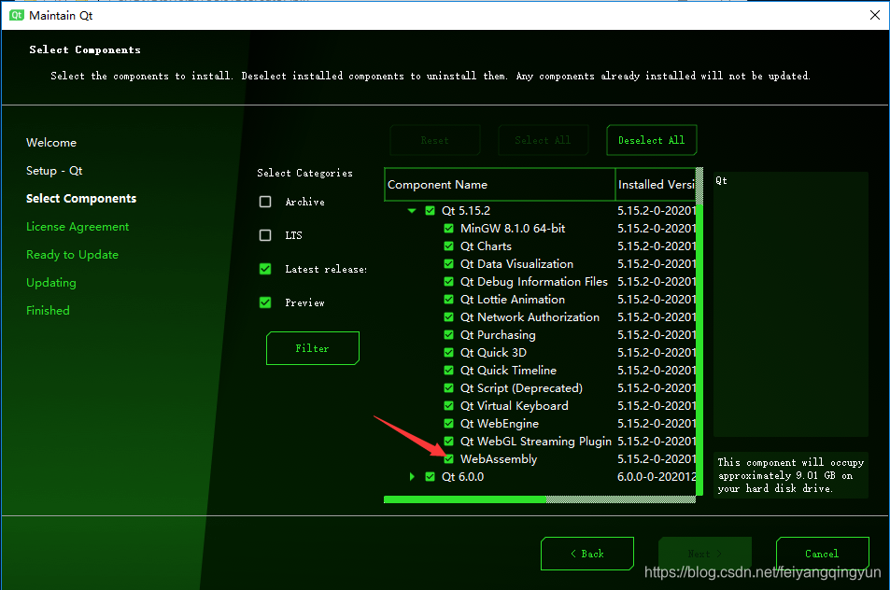
Task: Click the Deselect All button
Action: [x=651, y=140]
